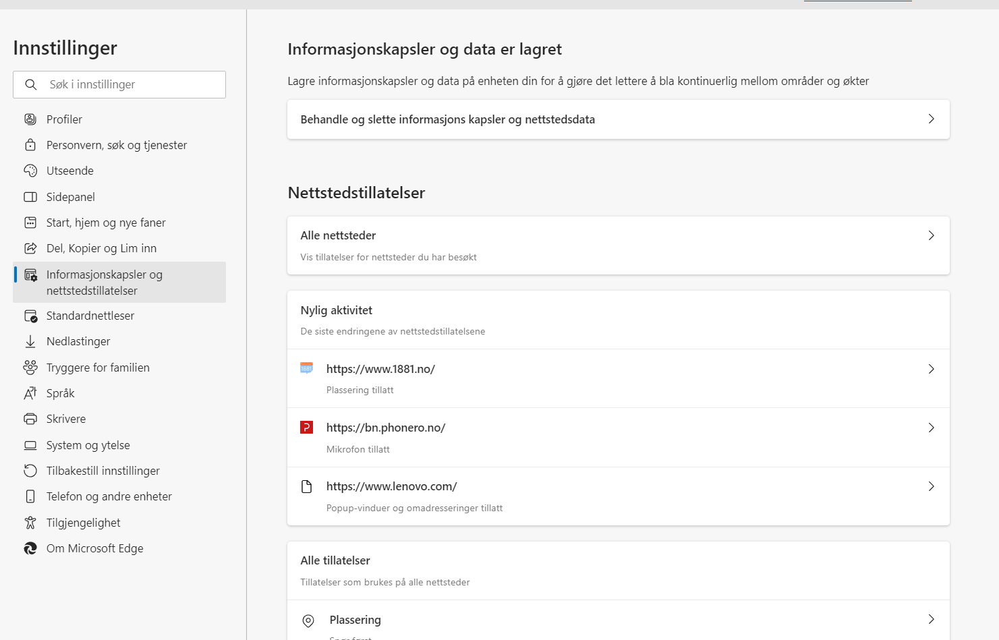This screenshot has height=640, width=999.
Task: Open https://www.1881.no/ site permissions
Action: click(x=380, y=369)
